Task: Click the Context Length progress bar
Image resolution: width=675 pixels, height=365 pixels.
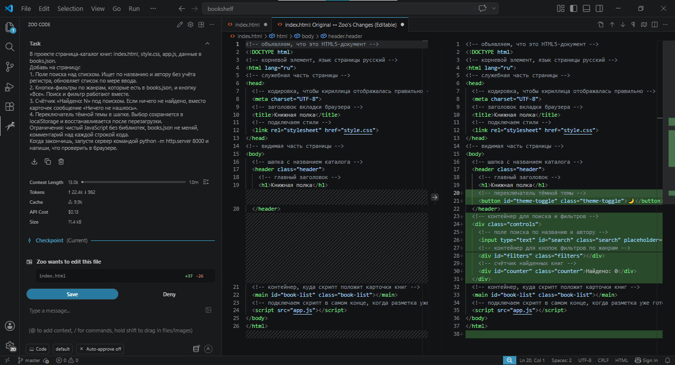Action: pos(133,182)
